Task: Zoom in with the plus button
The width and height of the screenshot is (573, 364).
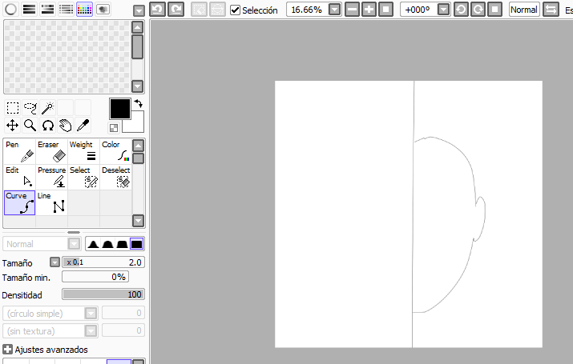Action: click(x=369, y=10)
